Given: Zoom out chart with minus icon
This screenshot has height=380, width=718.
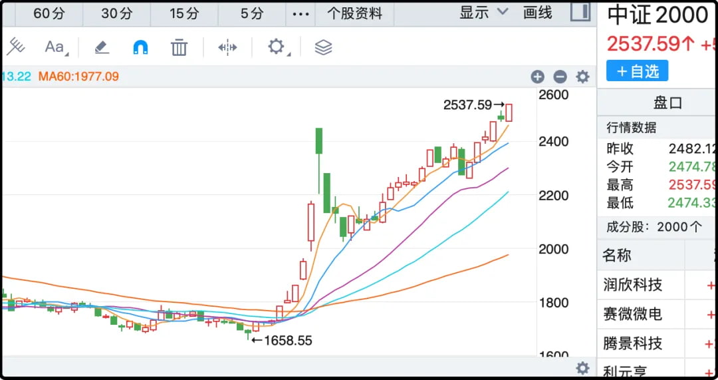Looking at the screenshot, I should click(560, 77).
